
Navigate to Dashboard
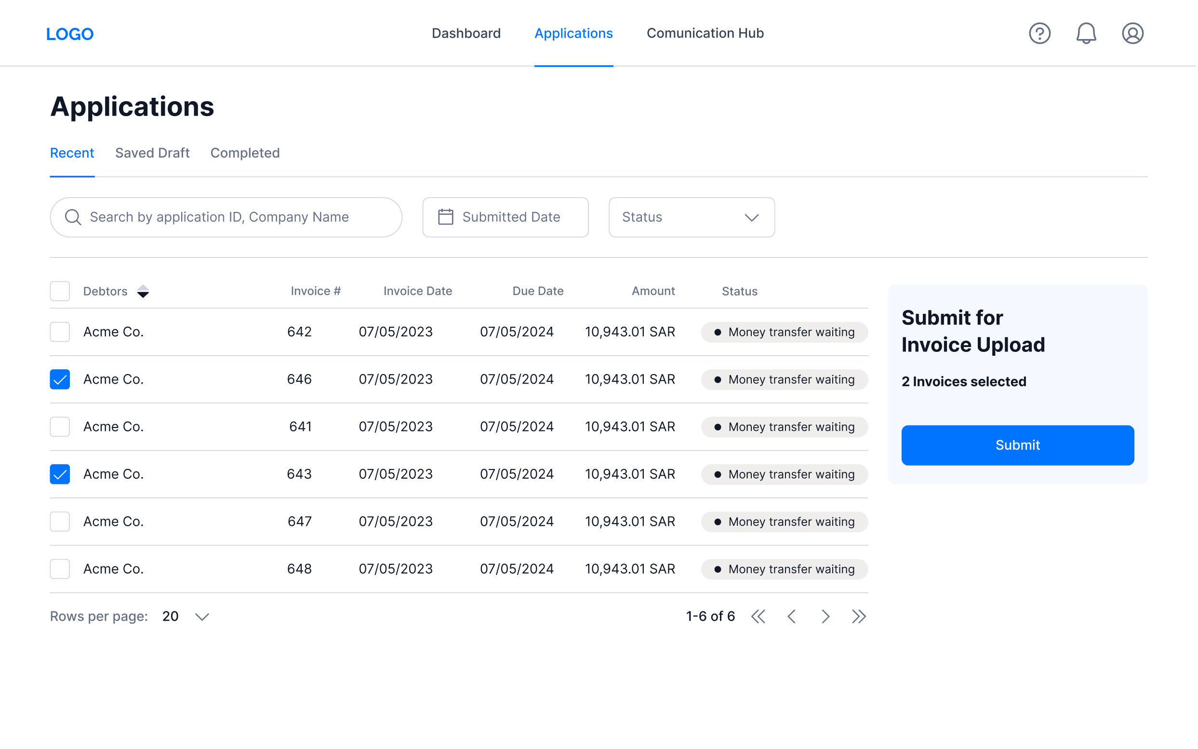[466, 33]
